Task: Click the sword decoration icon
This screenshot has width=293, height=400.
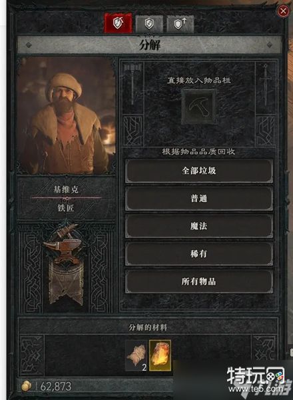Action: pos(266,85)
